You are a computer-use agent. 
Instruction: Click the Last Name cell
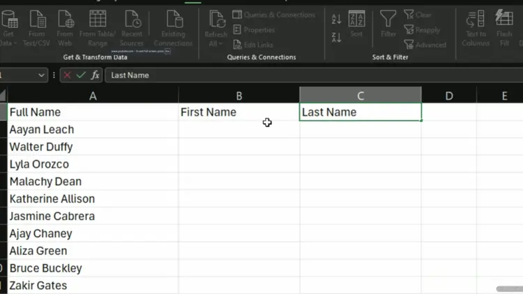[x=361, y=112]
